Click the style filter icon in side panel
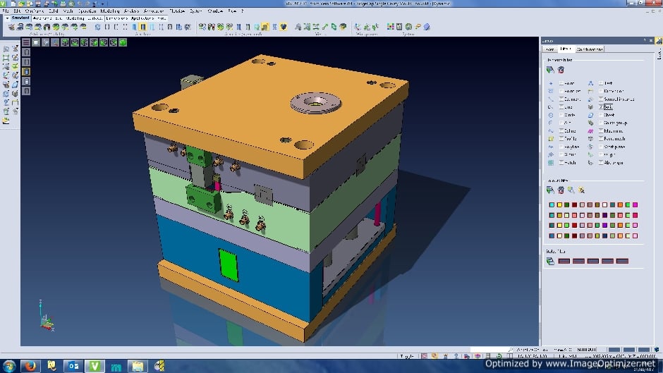 [550, 261]
